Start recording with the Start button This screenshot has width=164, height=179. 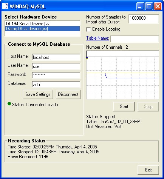coord(124,106)
